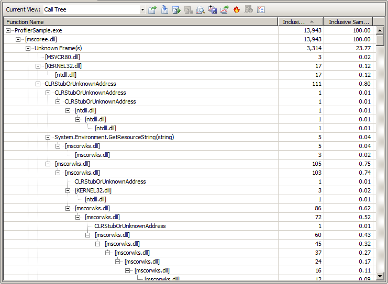This screenshot has width=388, height=284.
Task: Collapse the [KERNEL32.dll] node with 3 samples
Action: click(x=68, y=190)
